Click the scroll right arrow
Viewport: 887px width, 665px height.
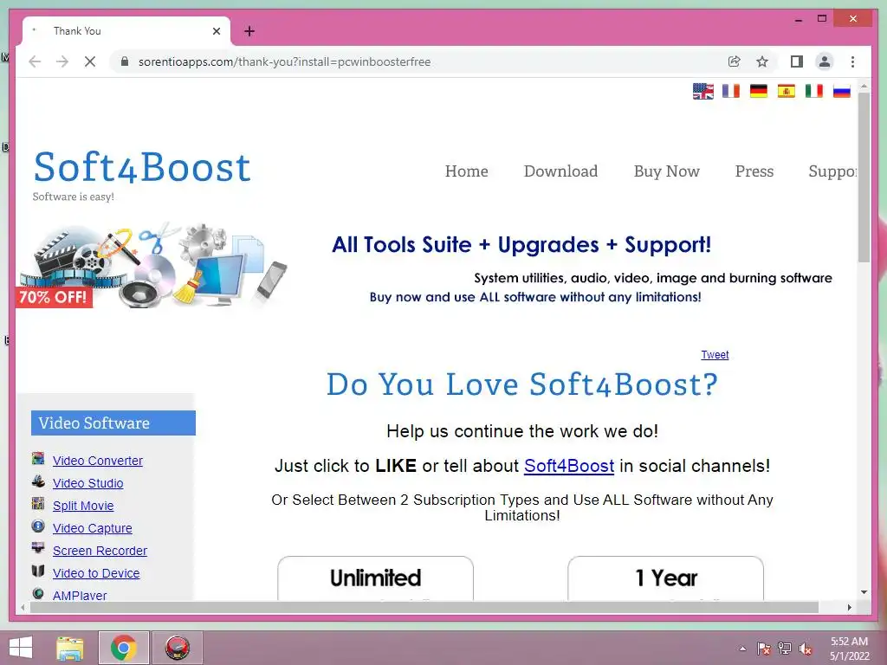[x=849, y=607]
